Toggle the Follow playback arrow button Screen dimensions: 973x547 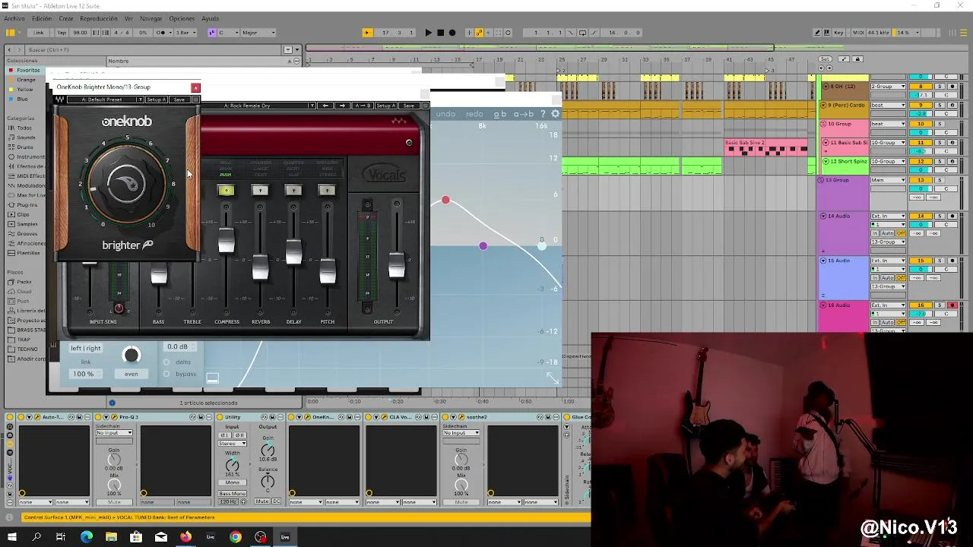pyautogui.click(x=367, y=33)
